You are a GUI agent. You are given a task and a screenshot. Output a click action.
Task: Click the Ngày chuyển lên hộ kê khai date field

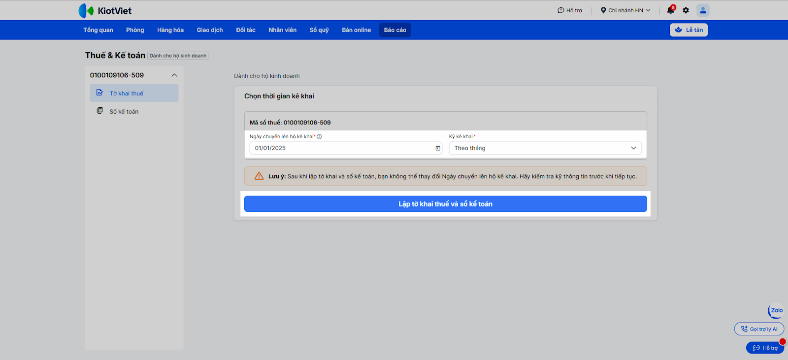(346, 148)
